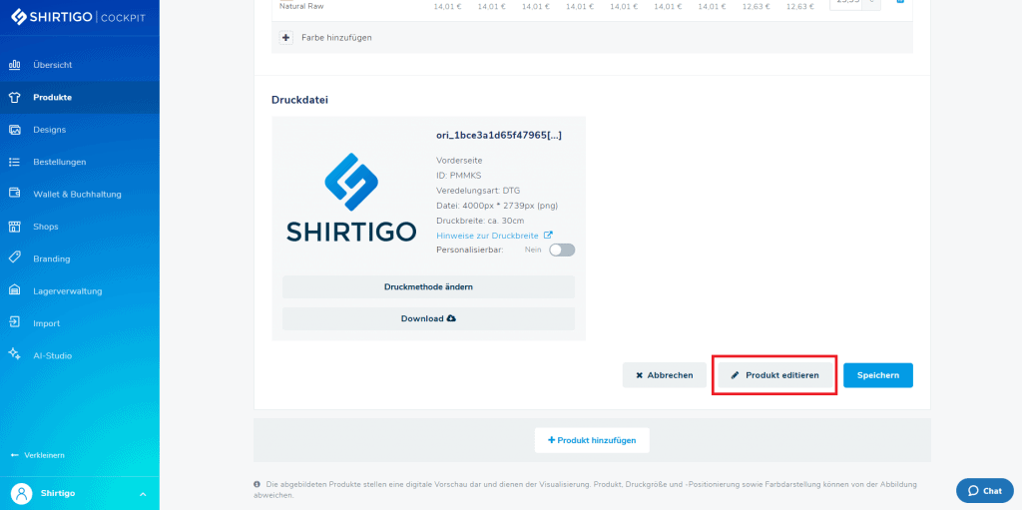Click plus icon to add Farbe

tap(286, 38)
